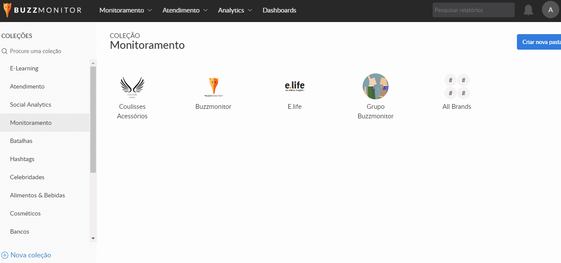The height and width of the screenshot is (263, 561).
Task: Open the user avatar 'A' menu
Action: coord(550,10)
